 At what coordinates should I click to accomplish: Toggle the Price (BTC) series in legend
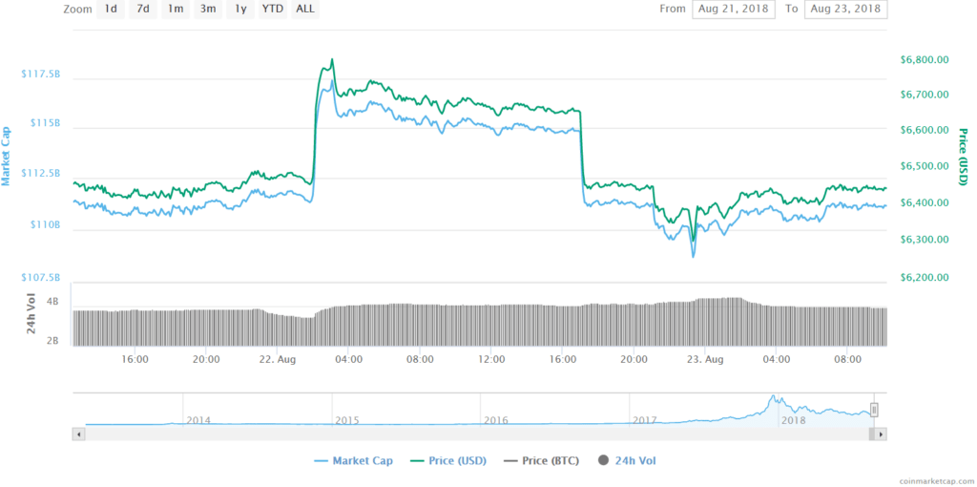pos(542,461)
